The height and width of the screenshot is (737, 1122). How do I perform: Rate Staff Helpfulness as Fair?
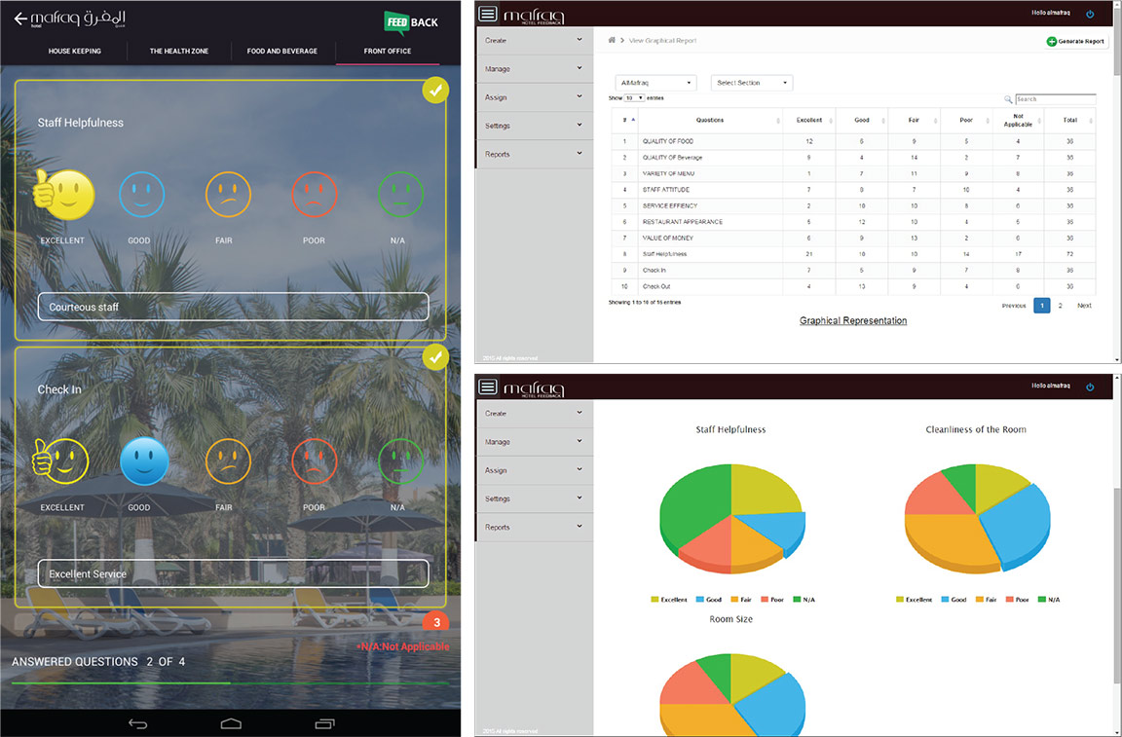pyautogui.click(x=228, y=194)
